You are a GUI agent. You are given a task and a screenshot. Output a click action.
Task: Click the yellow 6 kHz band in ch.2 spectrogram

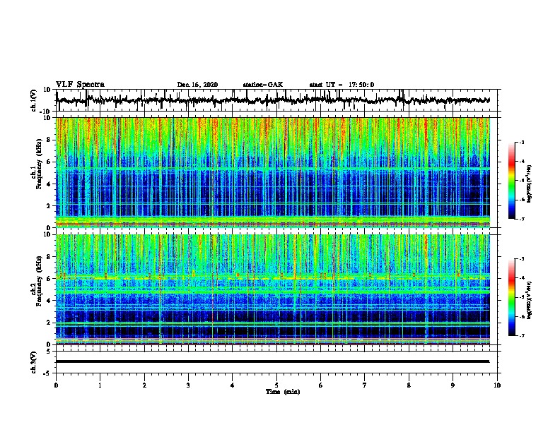(x=273, y=277)
